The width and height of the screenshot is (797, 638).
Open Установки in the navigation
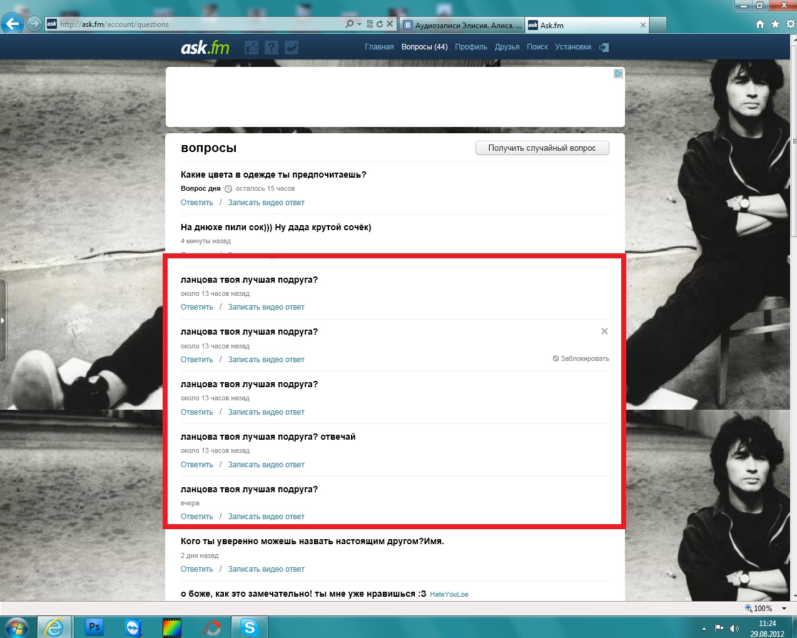pyautogui.click(x=573, y=47)
